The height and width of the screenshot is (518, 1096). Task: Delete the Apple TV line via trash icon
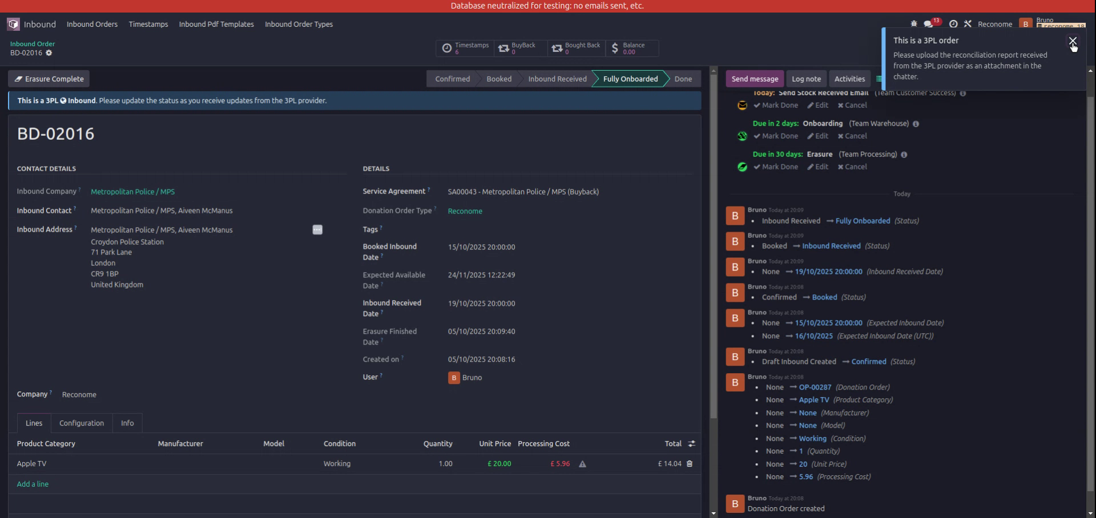(x=689, y=464)
